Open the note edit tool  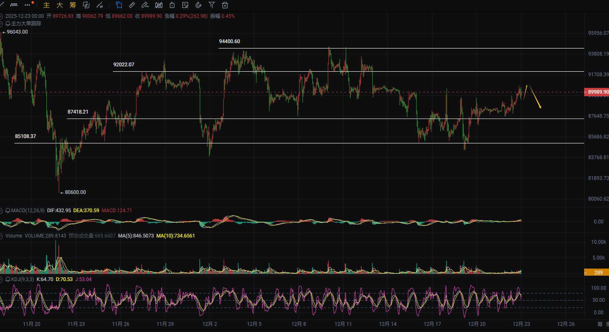(185, 5)
